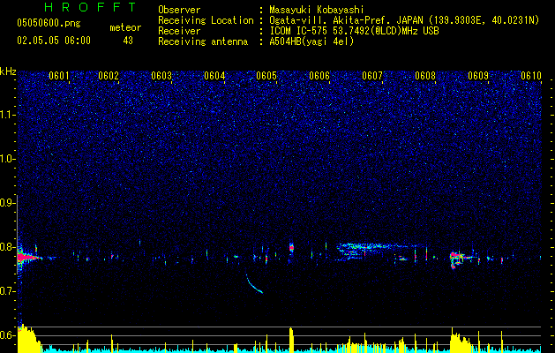Click the Receiving antenna field label

tap(203, 41)
